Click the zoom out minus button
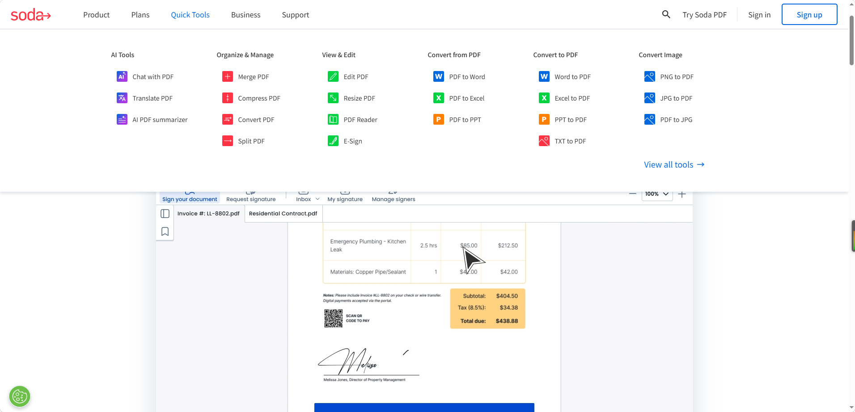The image size is (855, 412). pos(633,194)
